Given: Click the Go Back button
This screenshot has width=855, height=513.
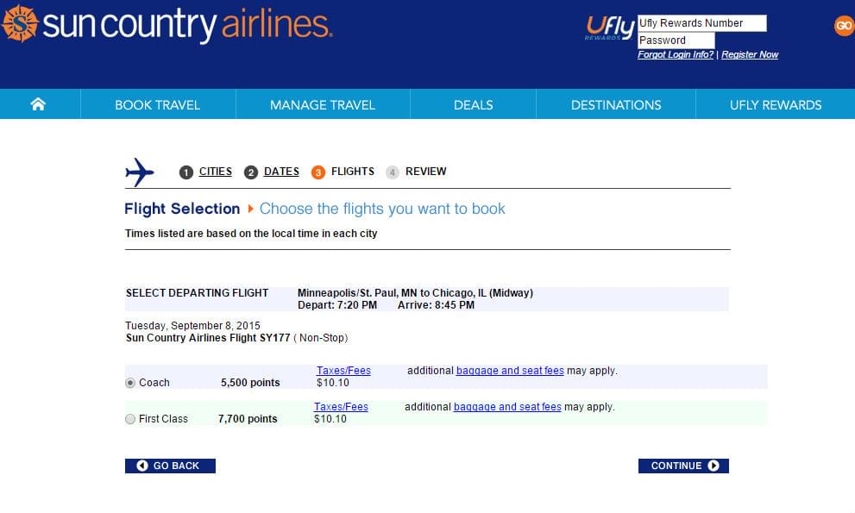Looking at the screenshot, I should coord(170,466).
